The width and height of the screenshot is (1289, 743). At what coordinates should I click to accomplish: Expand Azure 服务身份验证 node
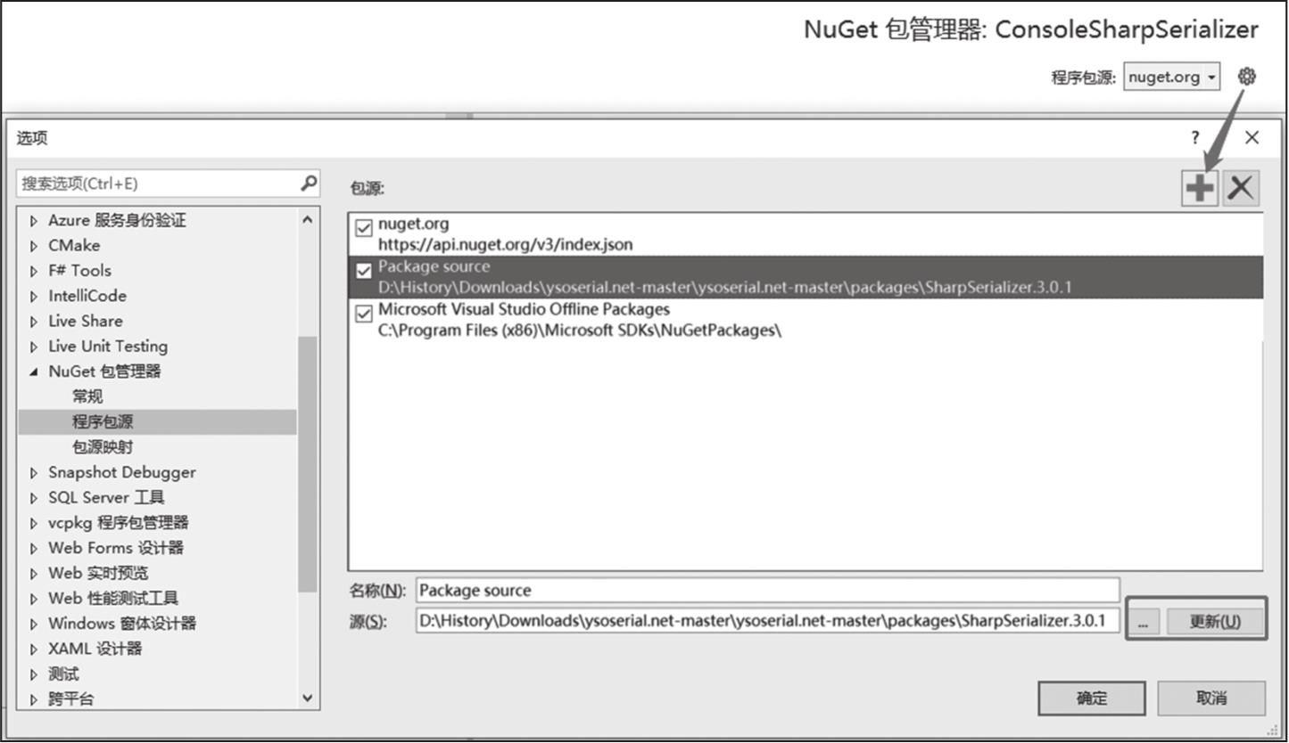click(x=34, y=221)
